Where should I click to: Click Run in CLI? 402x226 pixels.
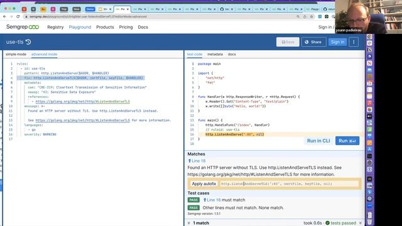[318, 141]
